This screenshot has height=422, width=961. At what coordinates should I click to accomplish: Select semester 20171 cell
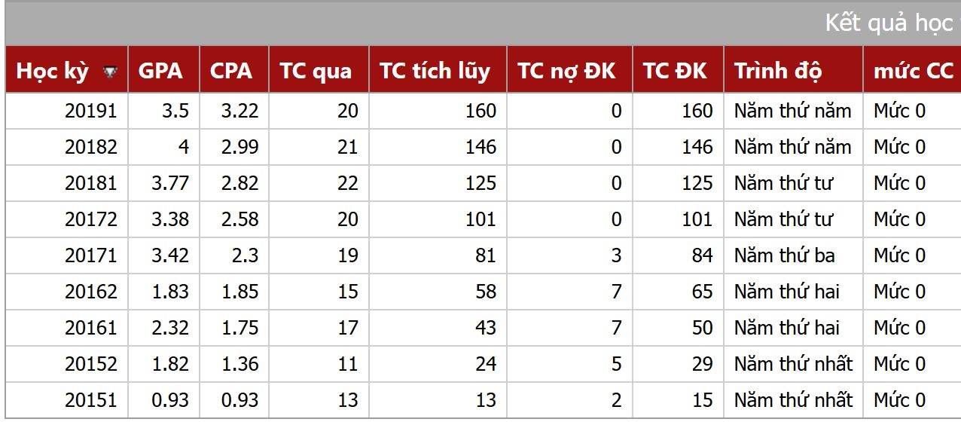click(91, 255)
